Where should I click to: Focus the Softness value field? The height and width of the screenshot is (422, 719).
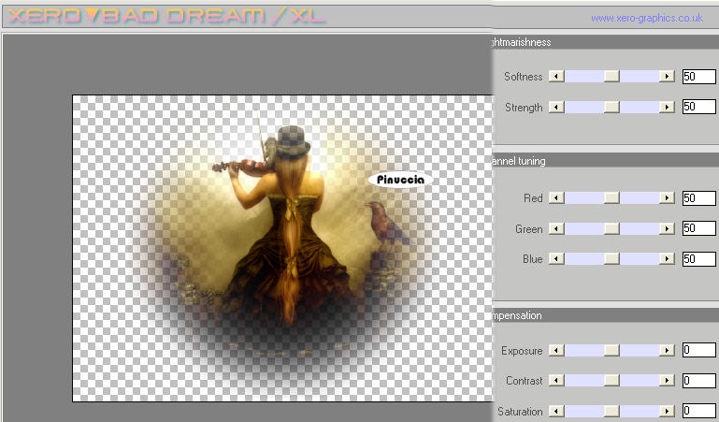point(699,76)
